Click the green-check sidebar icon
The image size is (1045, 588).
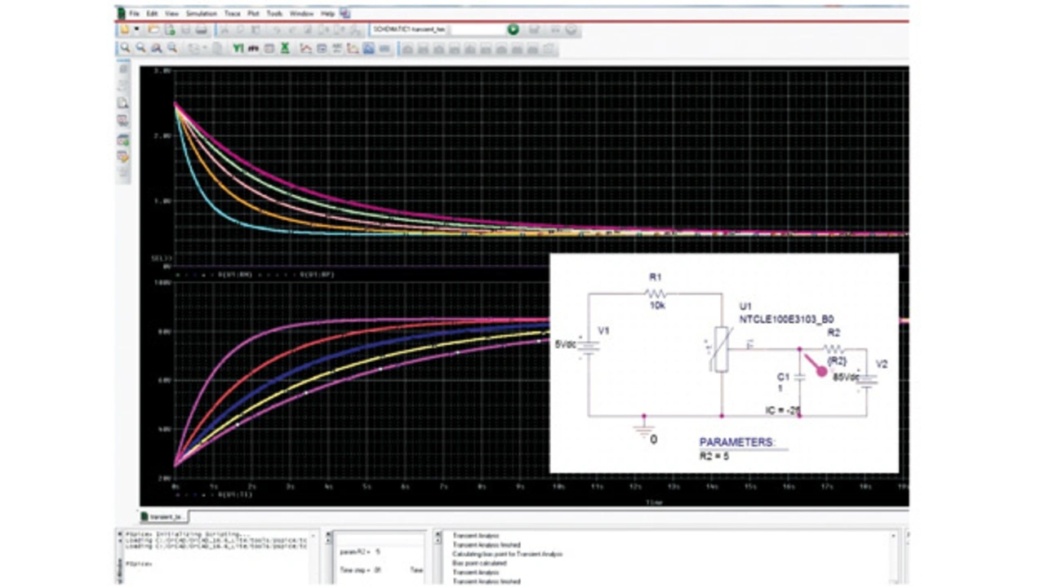pyautogui.click(x=123, y=139)
